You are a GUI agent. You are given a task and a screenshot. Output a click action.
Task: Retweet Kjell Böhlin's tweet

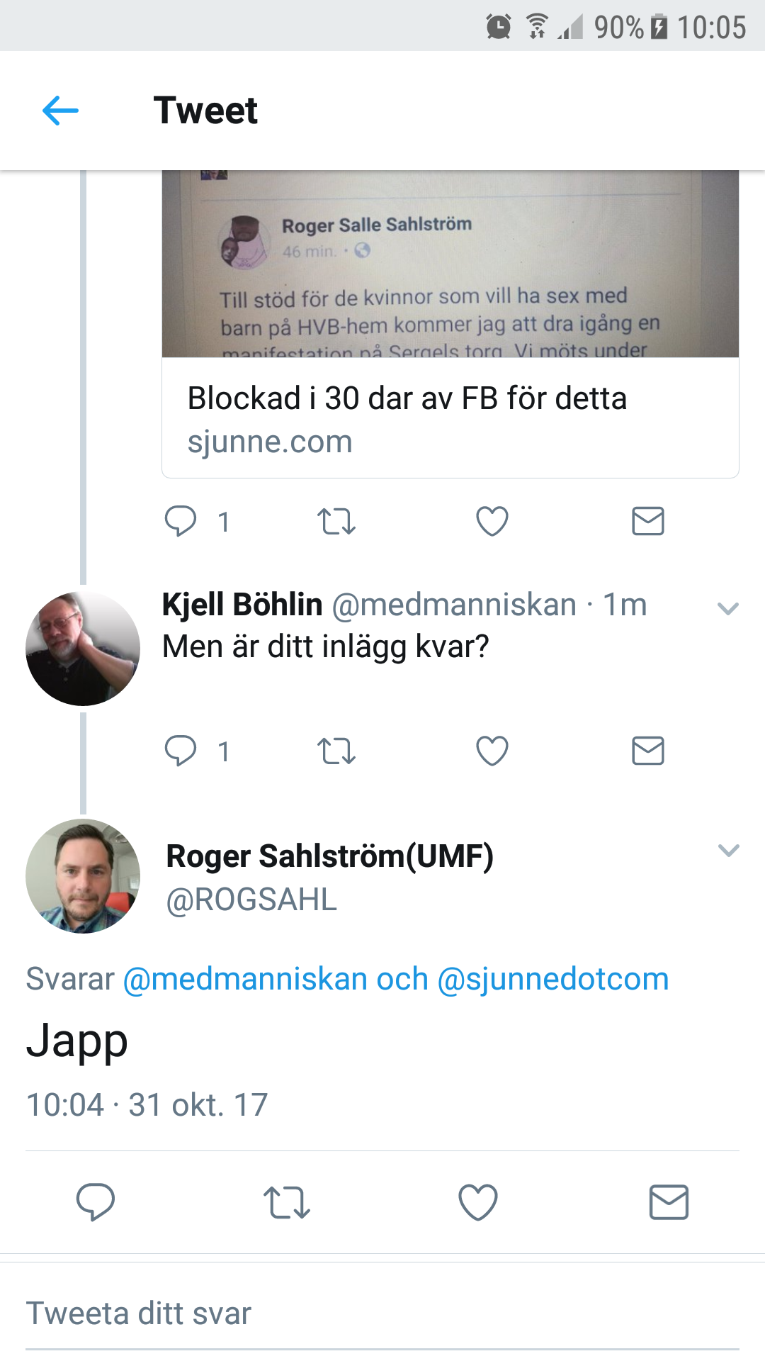point(336,751)
